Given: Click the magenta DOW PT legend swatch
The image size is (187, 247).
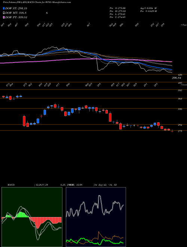Looking at the screenshot, I should click(4, 17).
